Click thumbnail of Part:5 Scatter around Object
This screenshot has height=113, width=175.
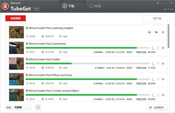point(16,95)
